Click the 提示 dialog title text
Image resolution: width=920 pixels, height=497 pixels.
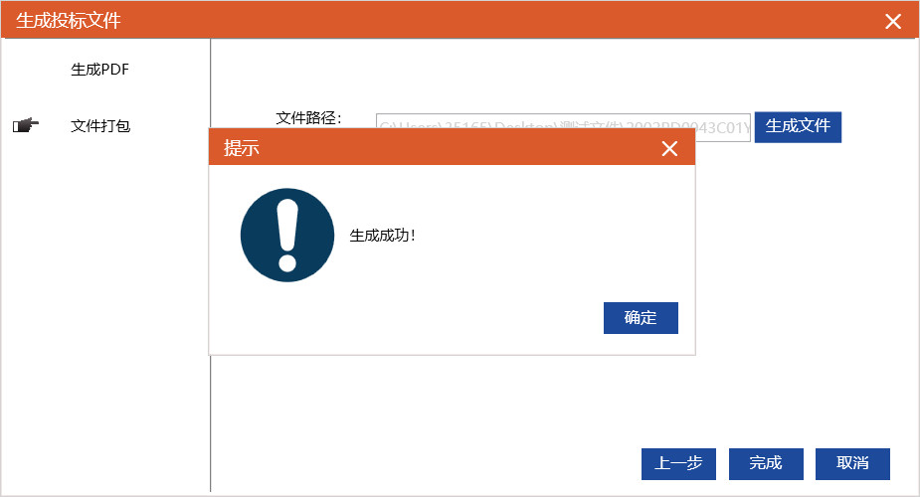(241, 148)
